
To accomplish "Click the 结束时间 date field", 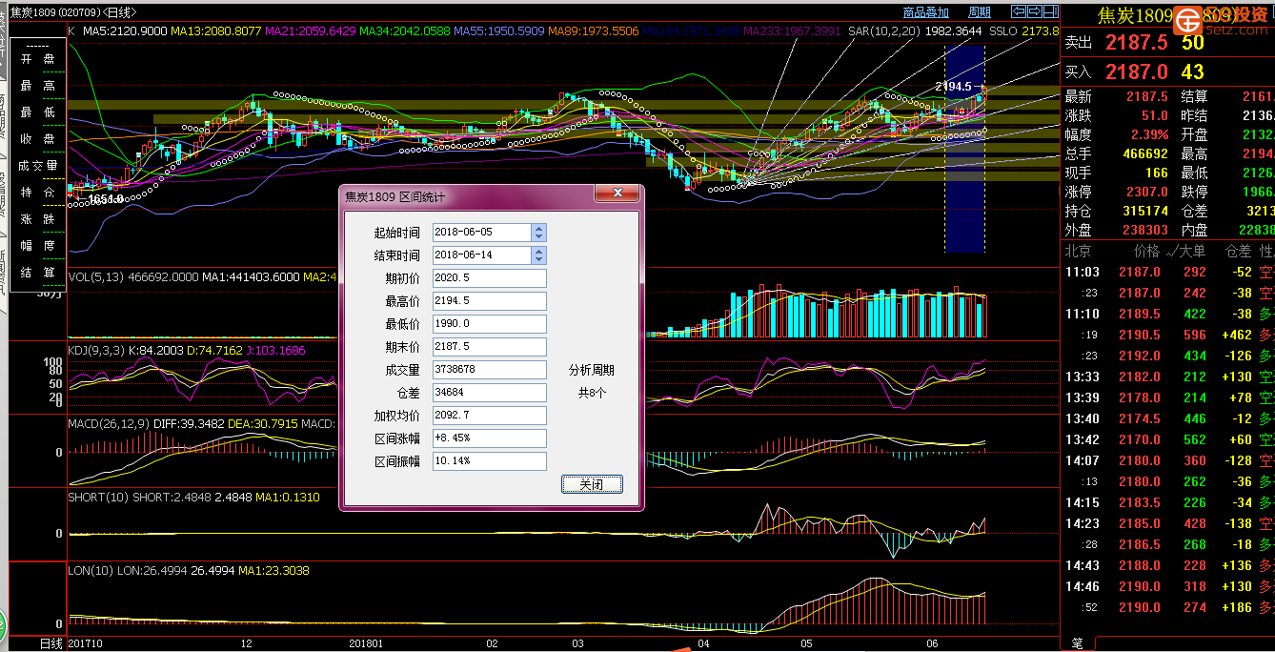I will pyautogui.click(x=482, y=255).
